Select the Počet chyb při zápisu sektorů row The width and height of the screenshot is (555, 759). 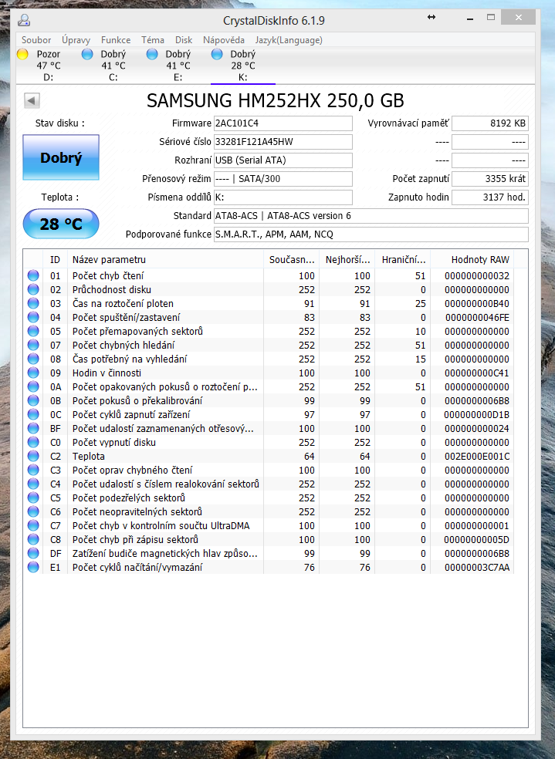tap(269, 540)
